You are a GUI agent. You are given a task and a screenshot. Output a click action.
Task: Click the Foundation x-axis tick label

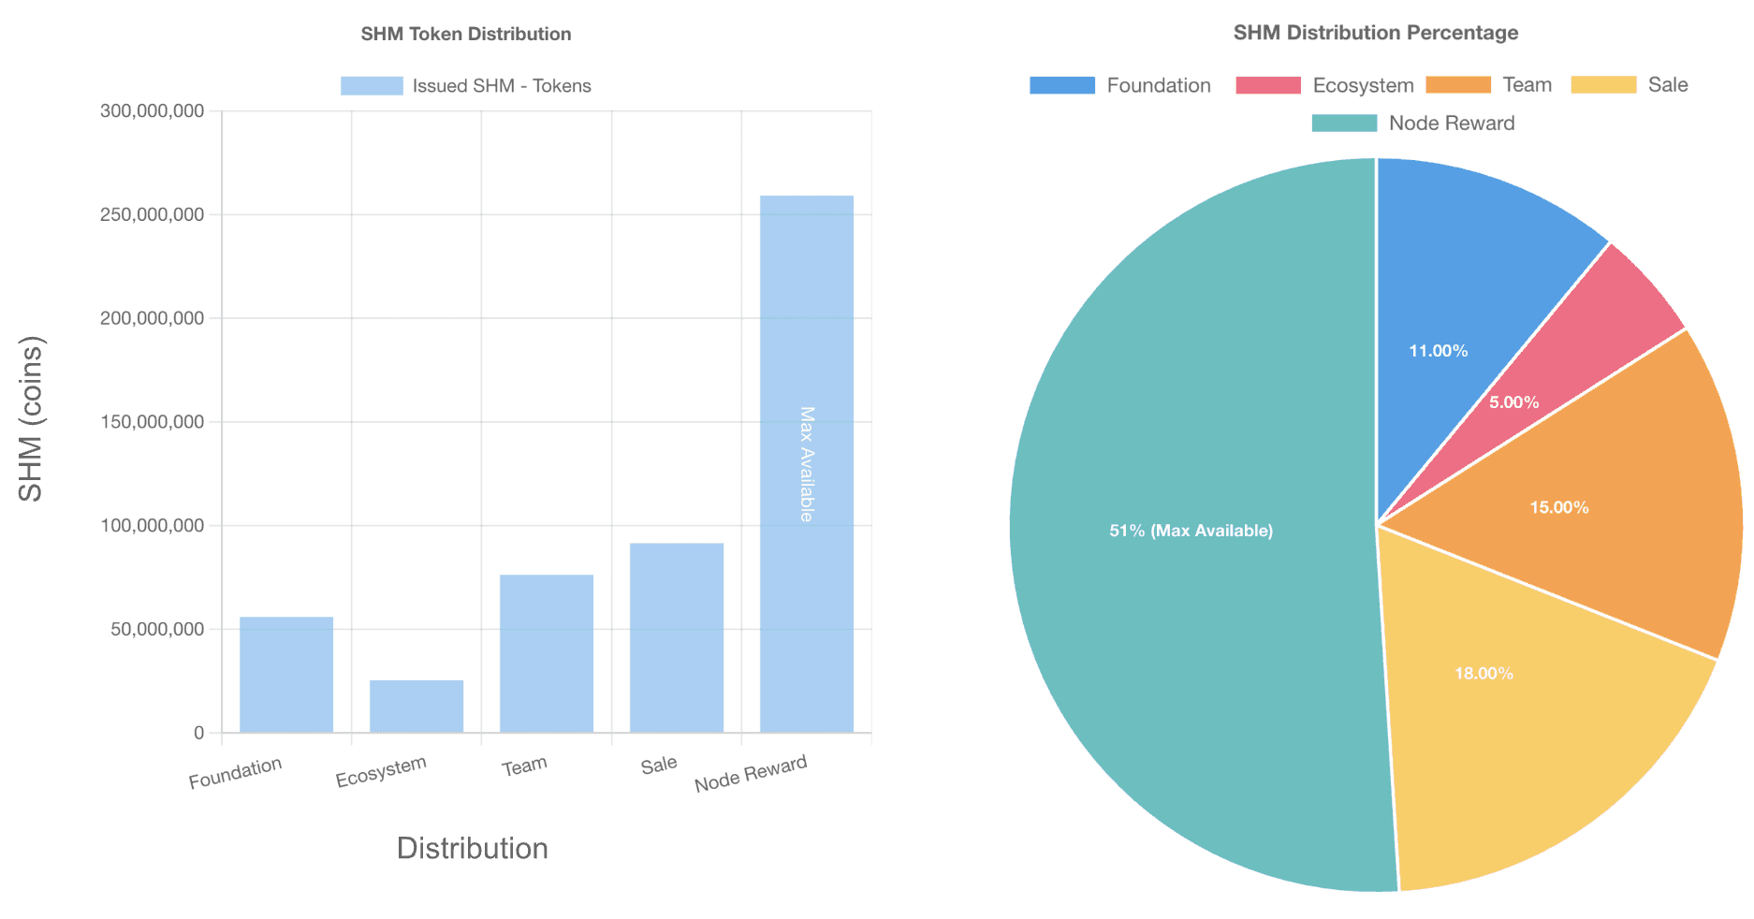[x=235, y=773]
